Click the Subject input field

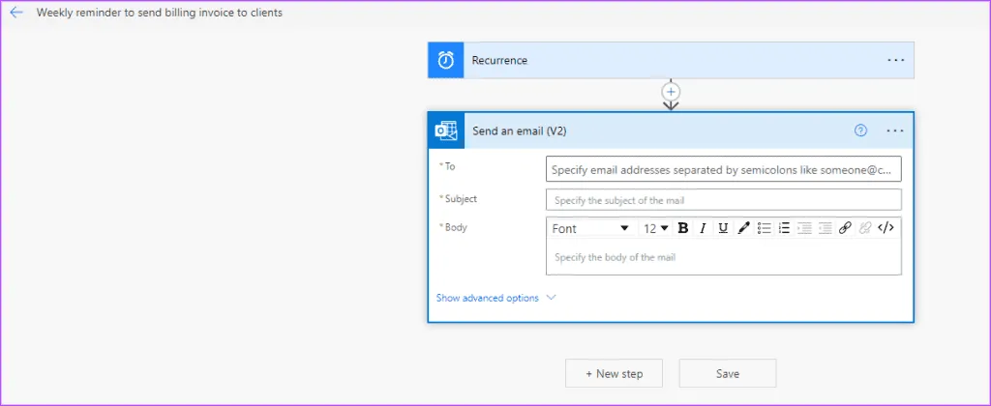coord(723,200)
